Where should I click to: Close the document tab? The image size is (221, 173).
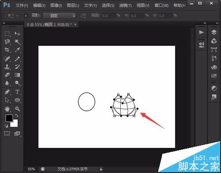[75, 24]
